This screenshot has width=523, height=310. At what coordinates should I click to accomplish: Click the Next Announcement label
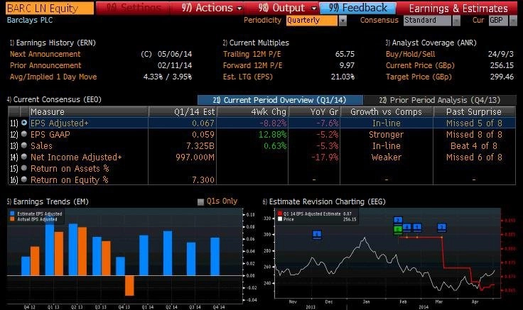[x=45, y=54]
